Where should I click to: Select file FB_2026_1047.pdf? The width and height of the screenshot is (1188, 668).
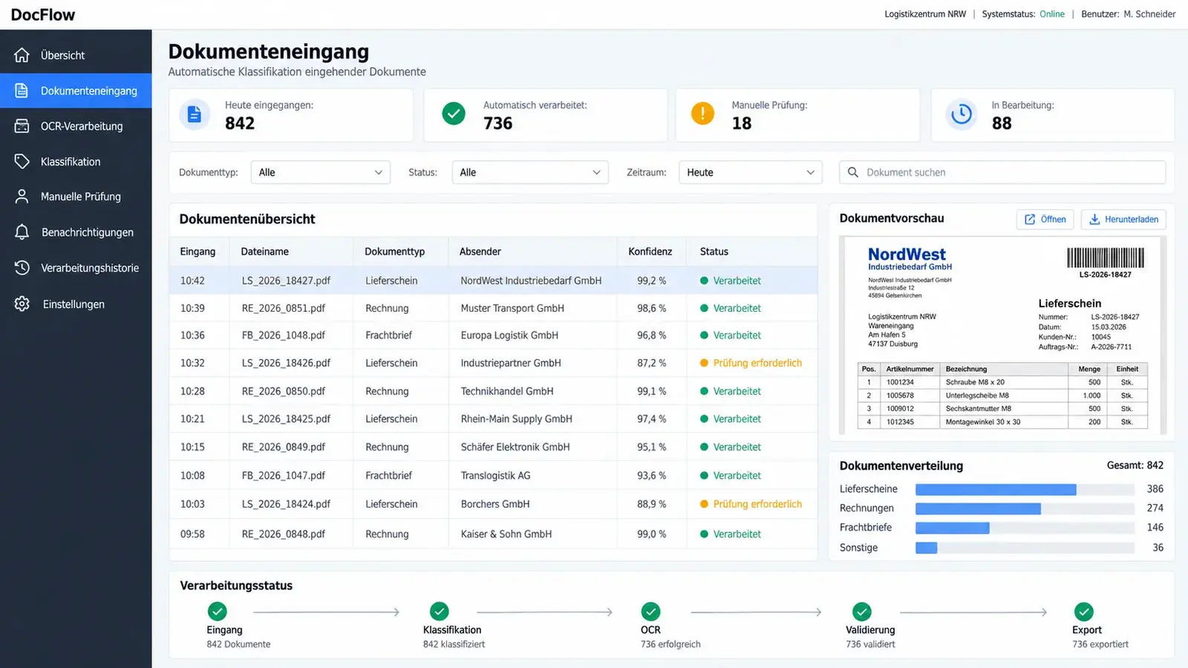pos(283,476)
